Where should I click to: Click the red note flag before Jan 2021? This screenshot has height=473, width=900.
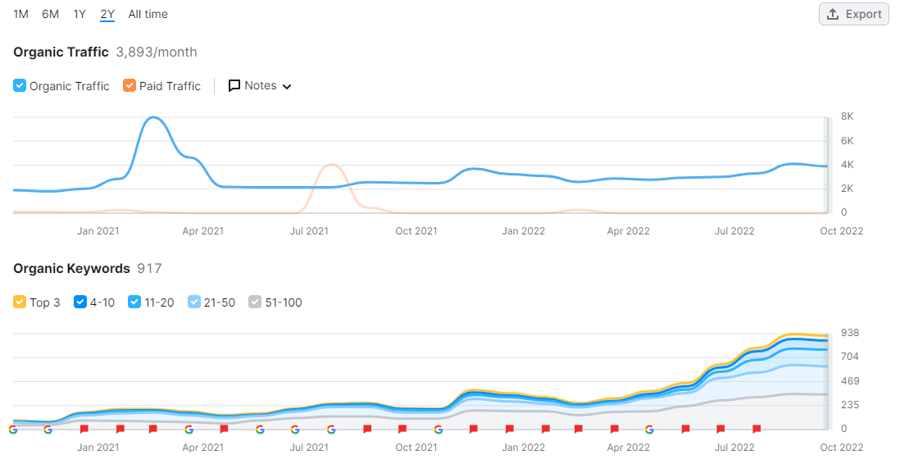(84, 429)
